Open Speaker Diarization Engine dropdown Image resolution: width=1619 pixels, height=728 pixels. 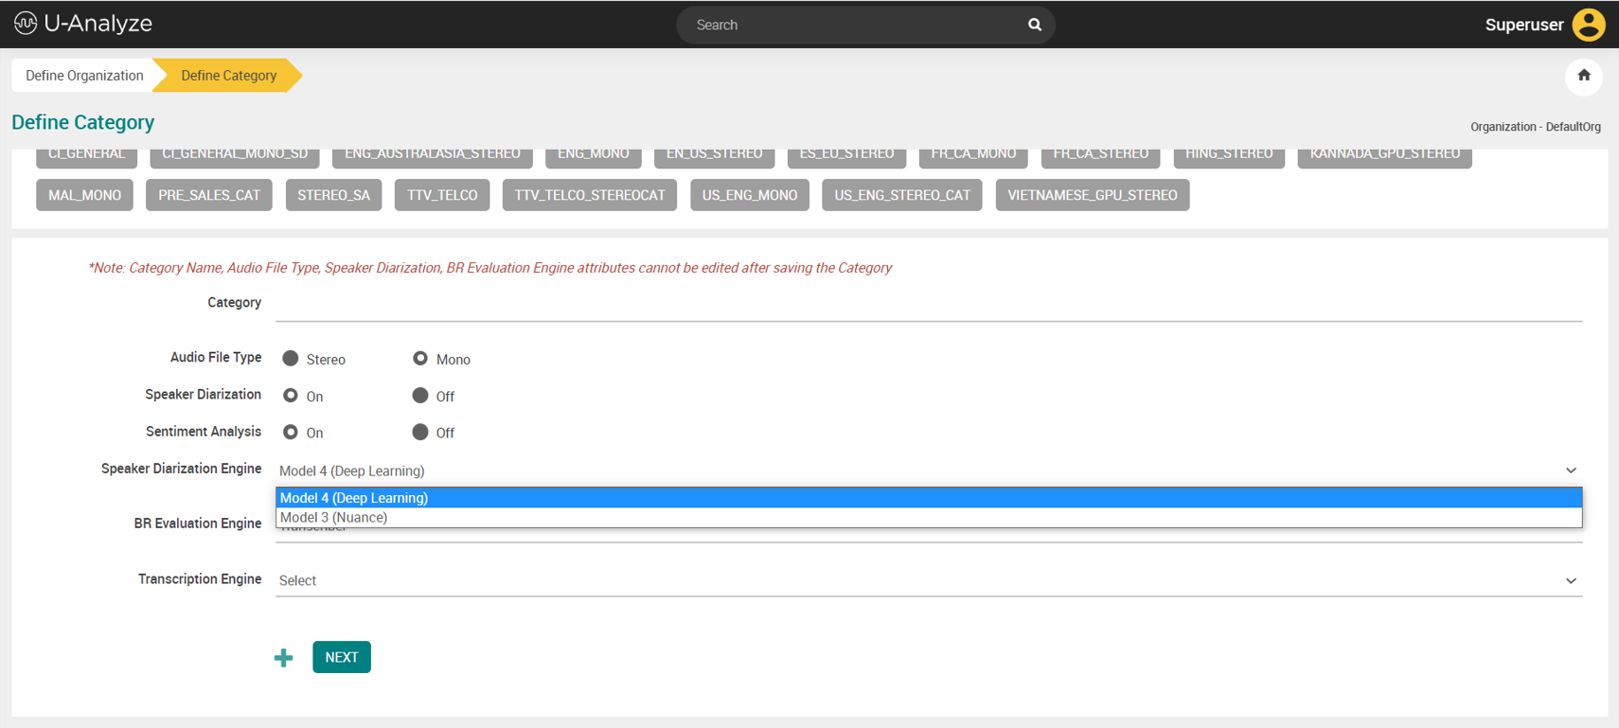(929, 471)
